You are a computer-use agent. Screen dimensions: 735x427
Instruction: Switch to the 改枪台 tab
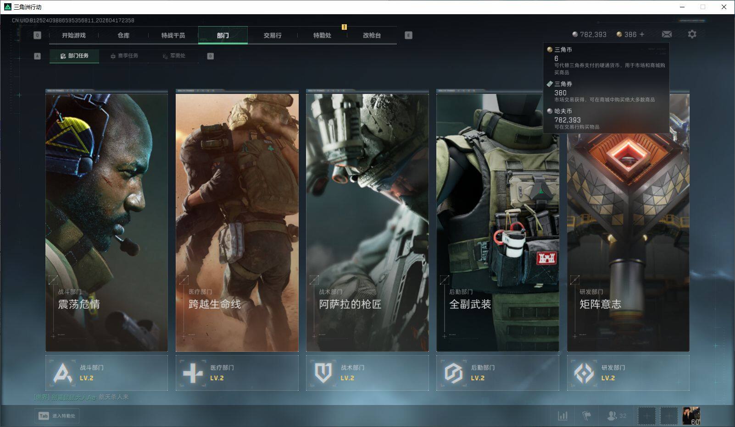[x=372, y=35]
